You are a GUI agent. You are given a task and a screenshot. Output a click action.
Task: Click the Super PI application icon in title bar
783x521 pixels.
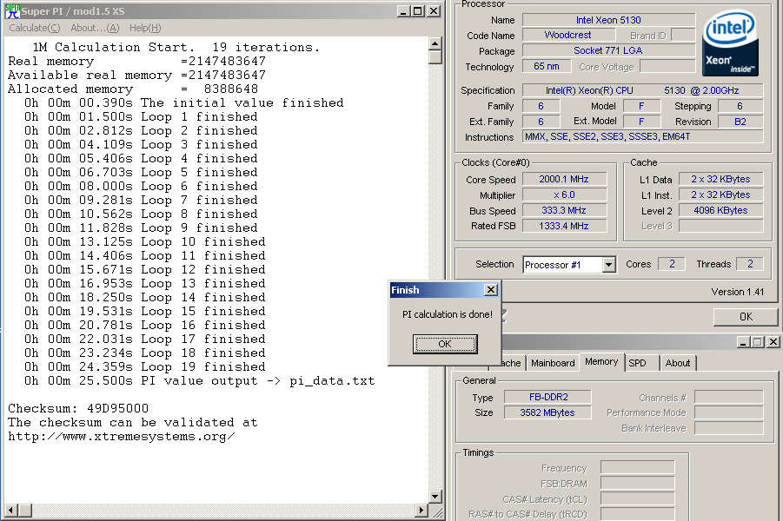[x=12, y=11]
